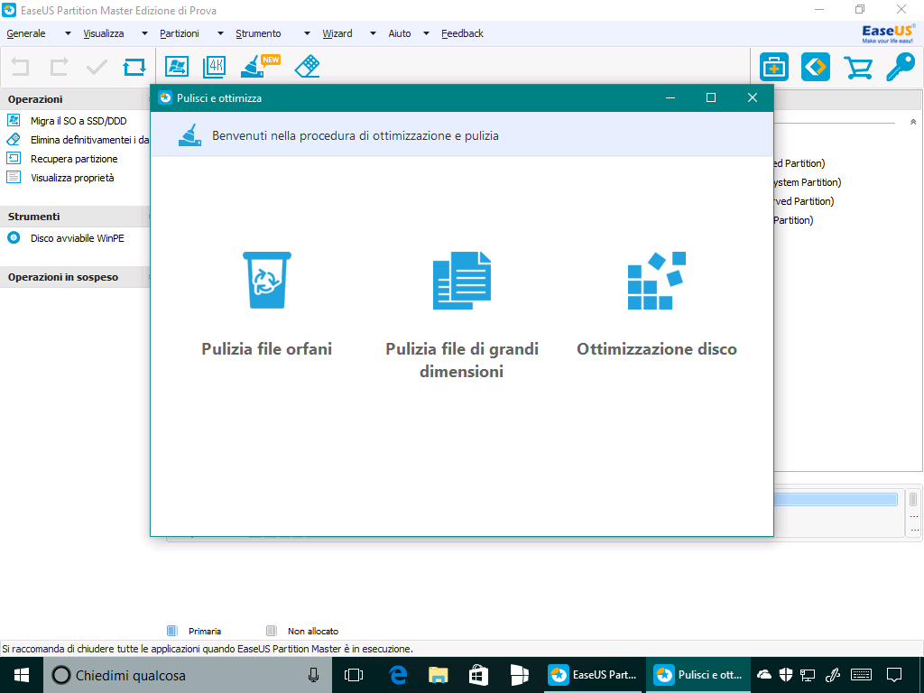This screenshot has height=693, width=924.
Task: Click the blue-orange arrows backup tool icon
Action: (816, 67)
